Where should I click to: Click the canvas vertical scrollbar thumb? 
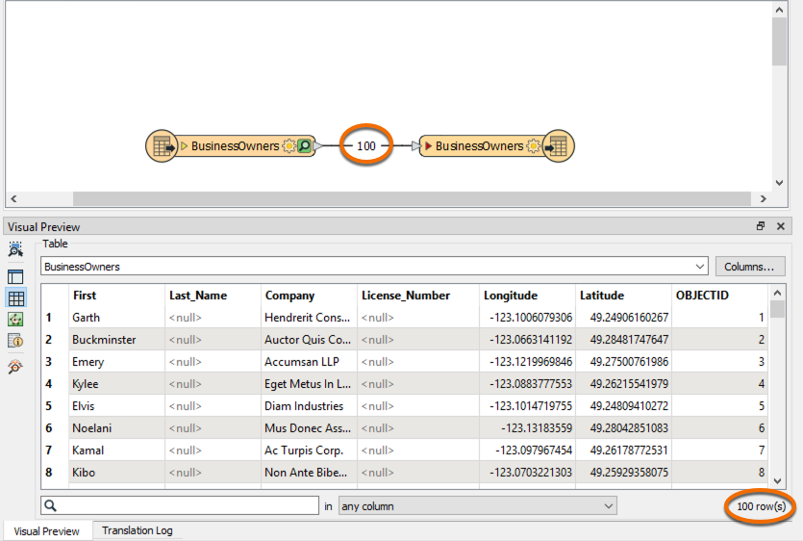(779, 42)
